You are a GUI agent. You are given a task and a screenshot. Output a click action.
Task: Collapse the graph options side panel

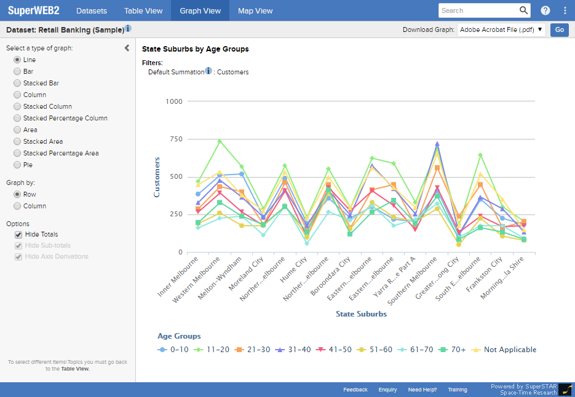(127, 48)
